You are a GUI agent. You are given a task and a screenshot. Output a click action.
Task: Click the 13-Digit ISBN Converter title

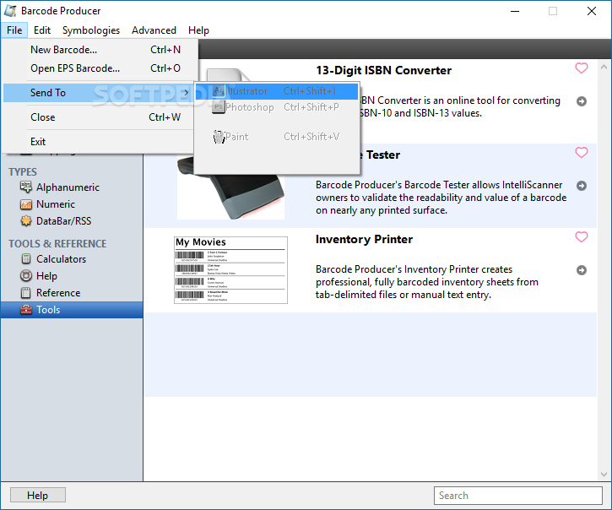tap(384, 70)
